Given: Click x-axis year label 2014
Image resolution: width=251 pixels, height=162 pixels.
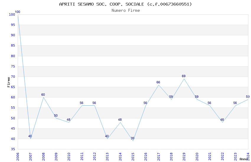Looking at the screenshot, I should coord(120,156).
